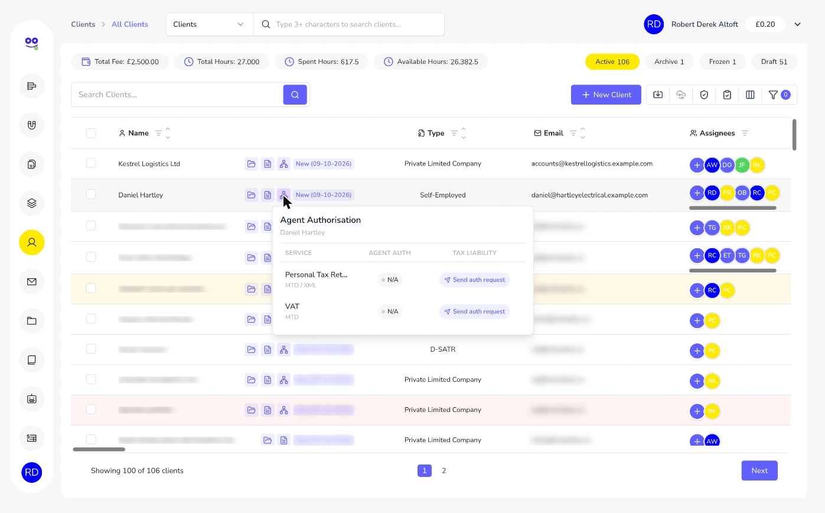The image size is (825, 513).
Task: Click the blue search button beside Search Clients
Action: (295, 95)
